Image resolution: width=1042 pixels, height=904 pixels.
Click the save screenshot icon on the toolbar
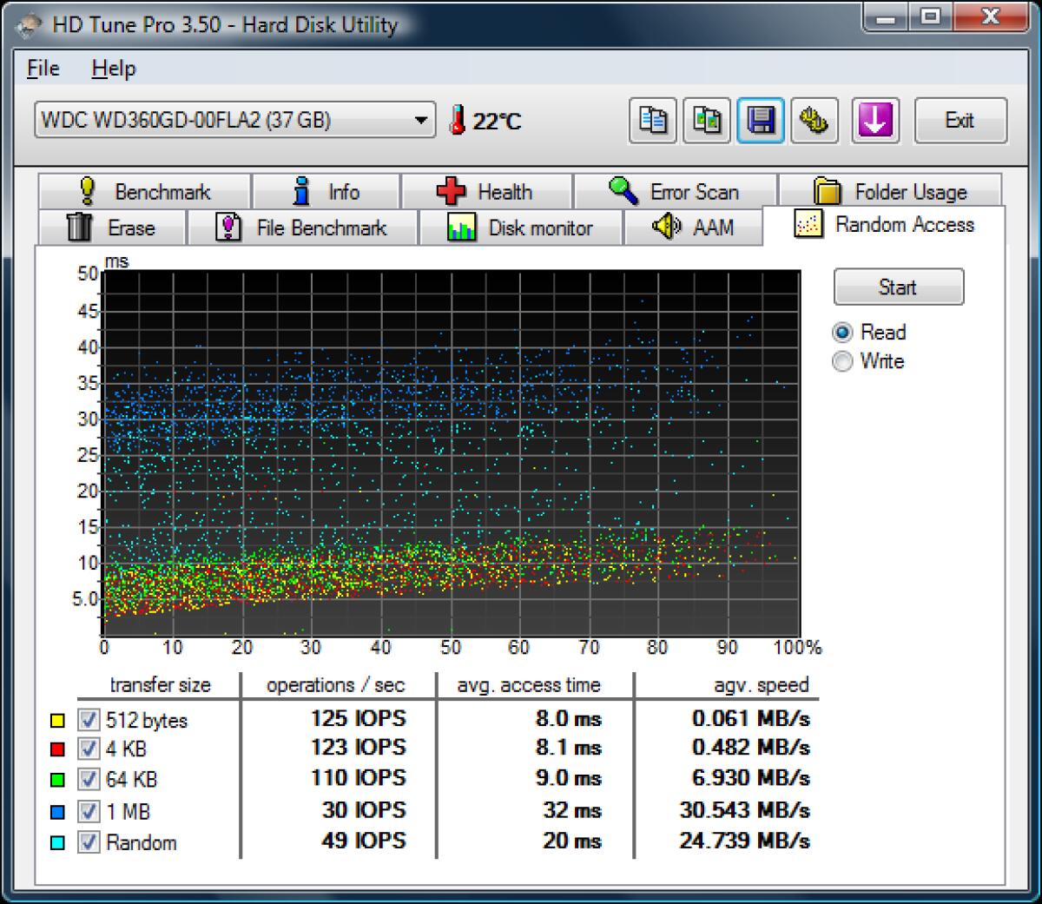[x=761, y=121]
